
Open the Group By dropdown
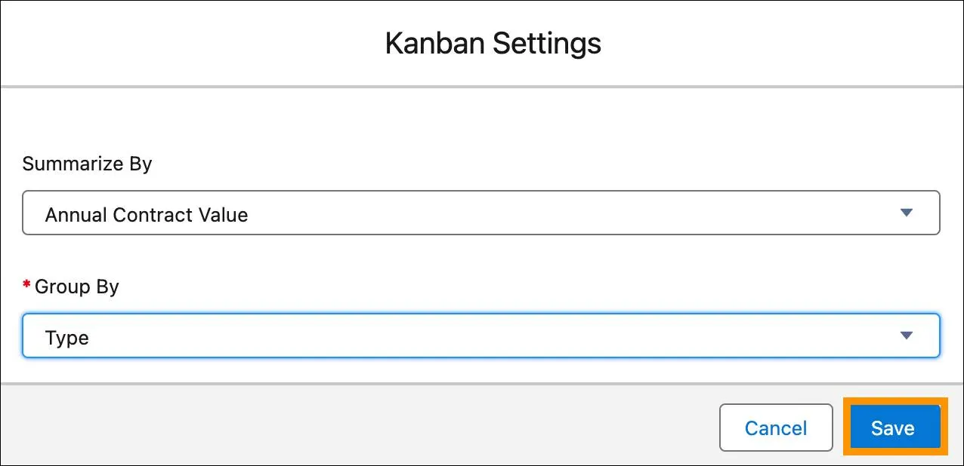pos(481,336)
